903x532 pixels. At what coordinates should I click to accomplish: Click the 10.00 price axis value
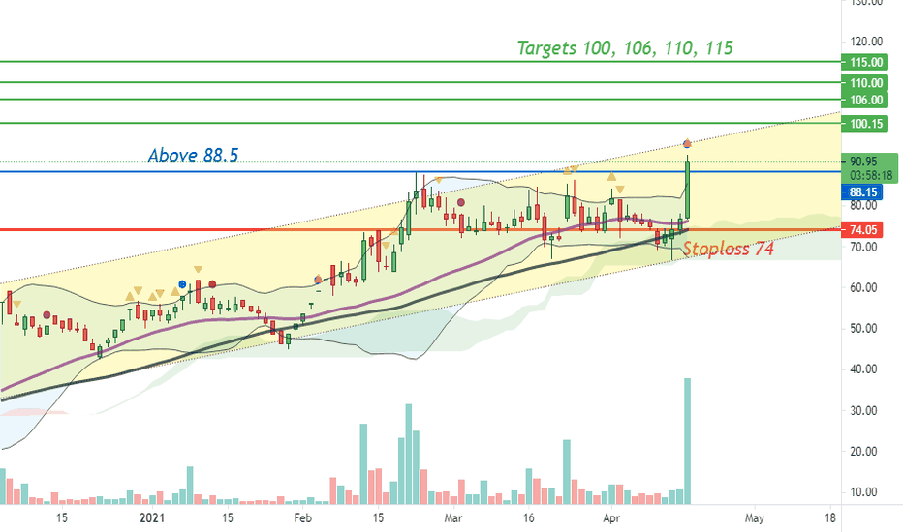(x=863, y=492)
